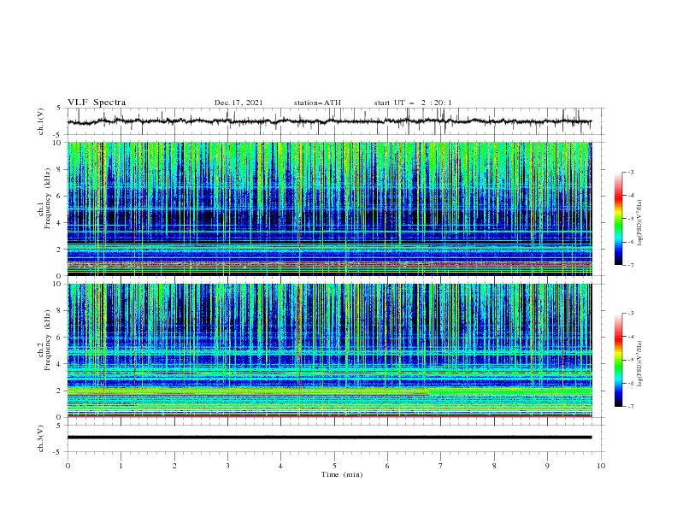Click tick label '2' on the time axis
Image resolution: width=677 pixels, height=523 pixels.
pyautogui.click(x=174, y=466)
